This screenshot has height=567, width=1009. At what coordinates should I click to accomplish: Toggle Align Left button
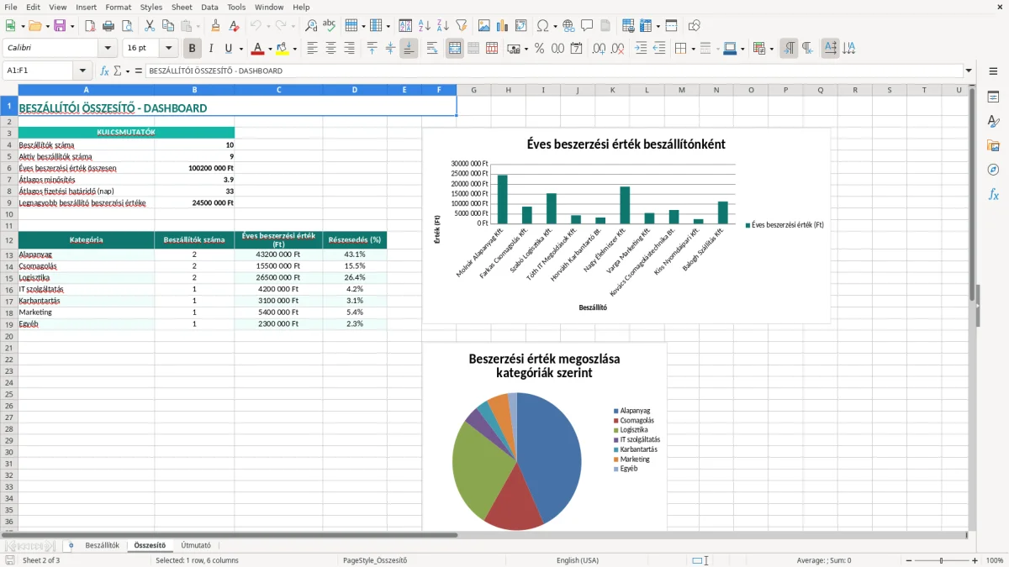[312, 49]
